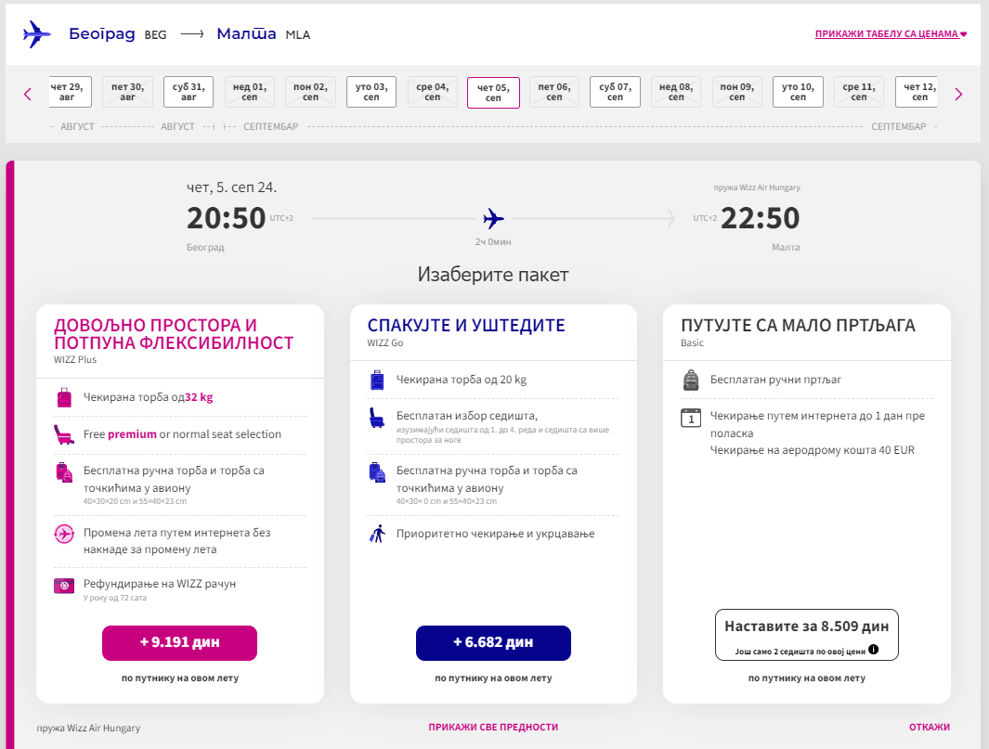
Task: Click the ПУТУЈТЕ СА МАЛО ПРТЉАГА heading
Action: point(798,326)
